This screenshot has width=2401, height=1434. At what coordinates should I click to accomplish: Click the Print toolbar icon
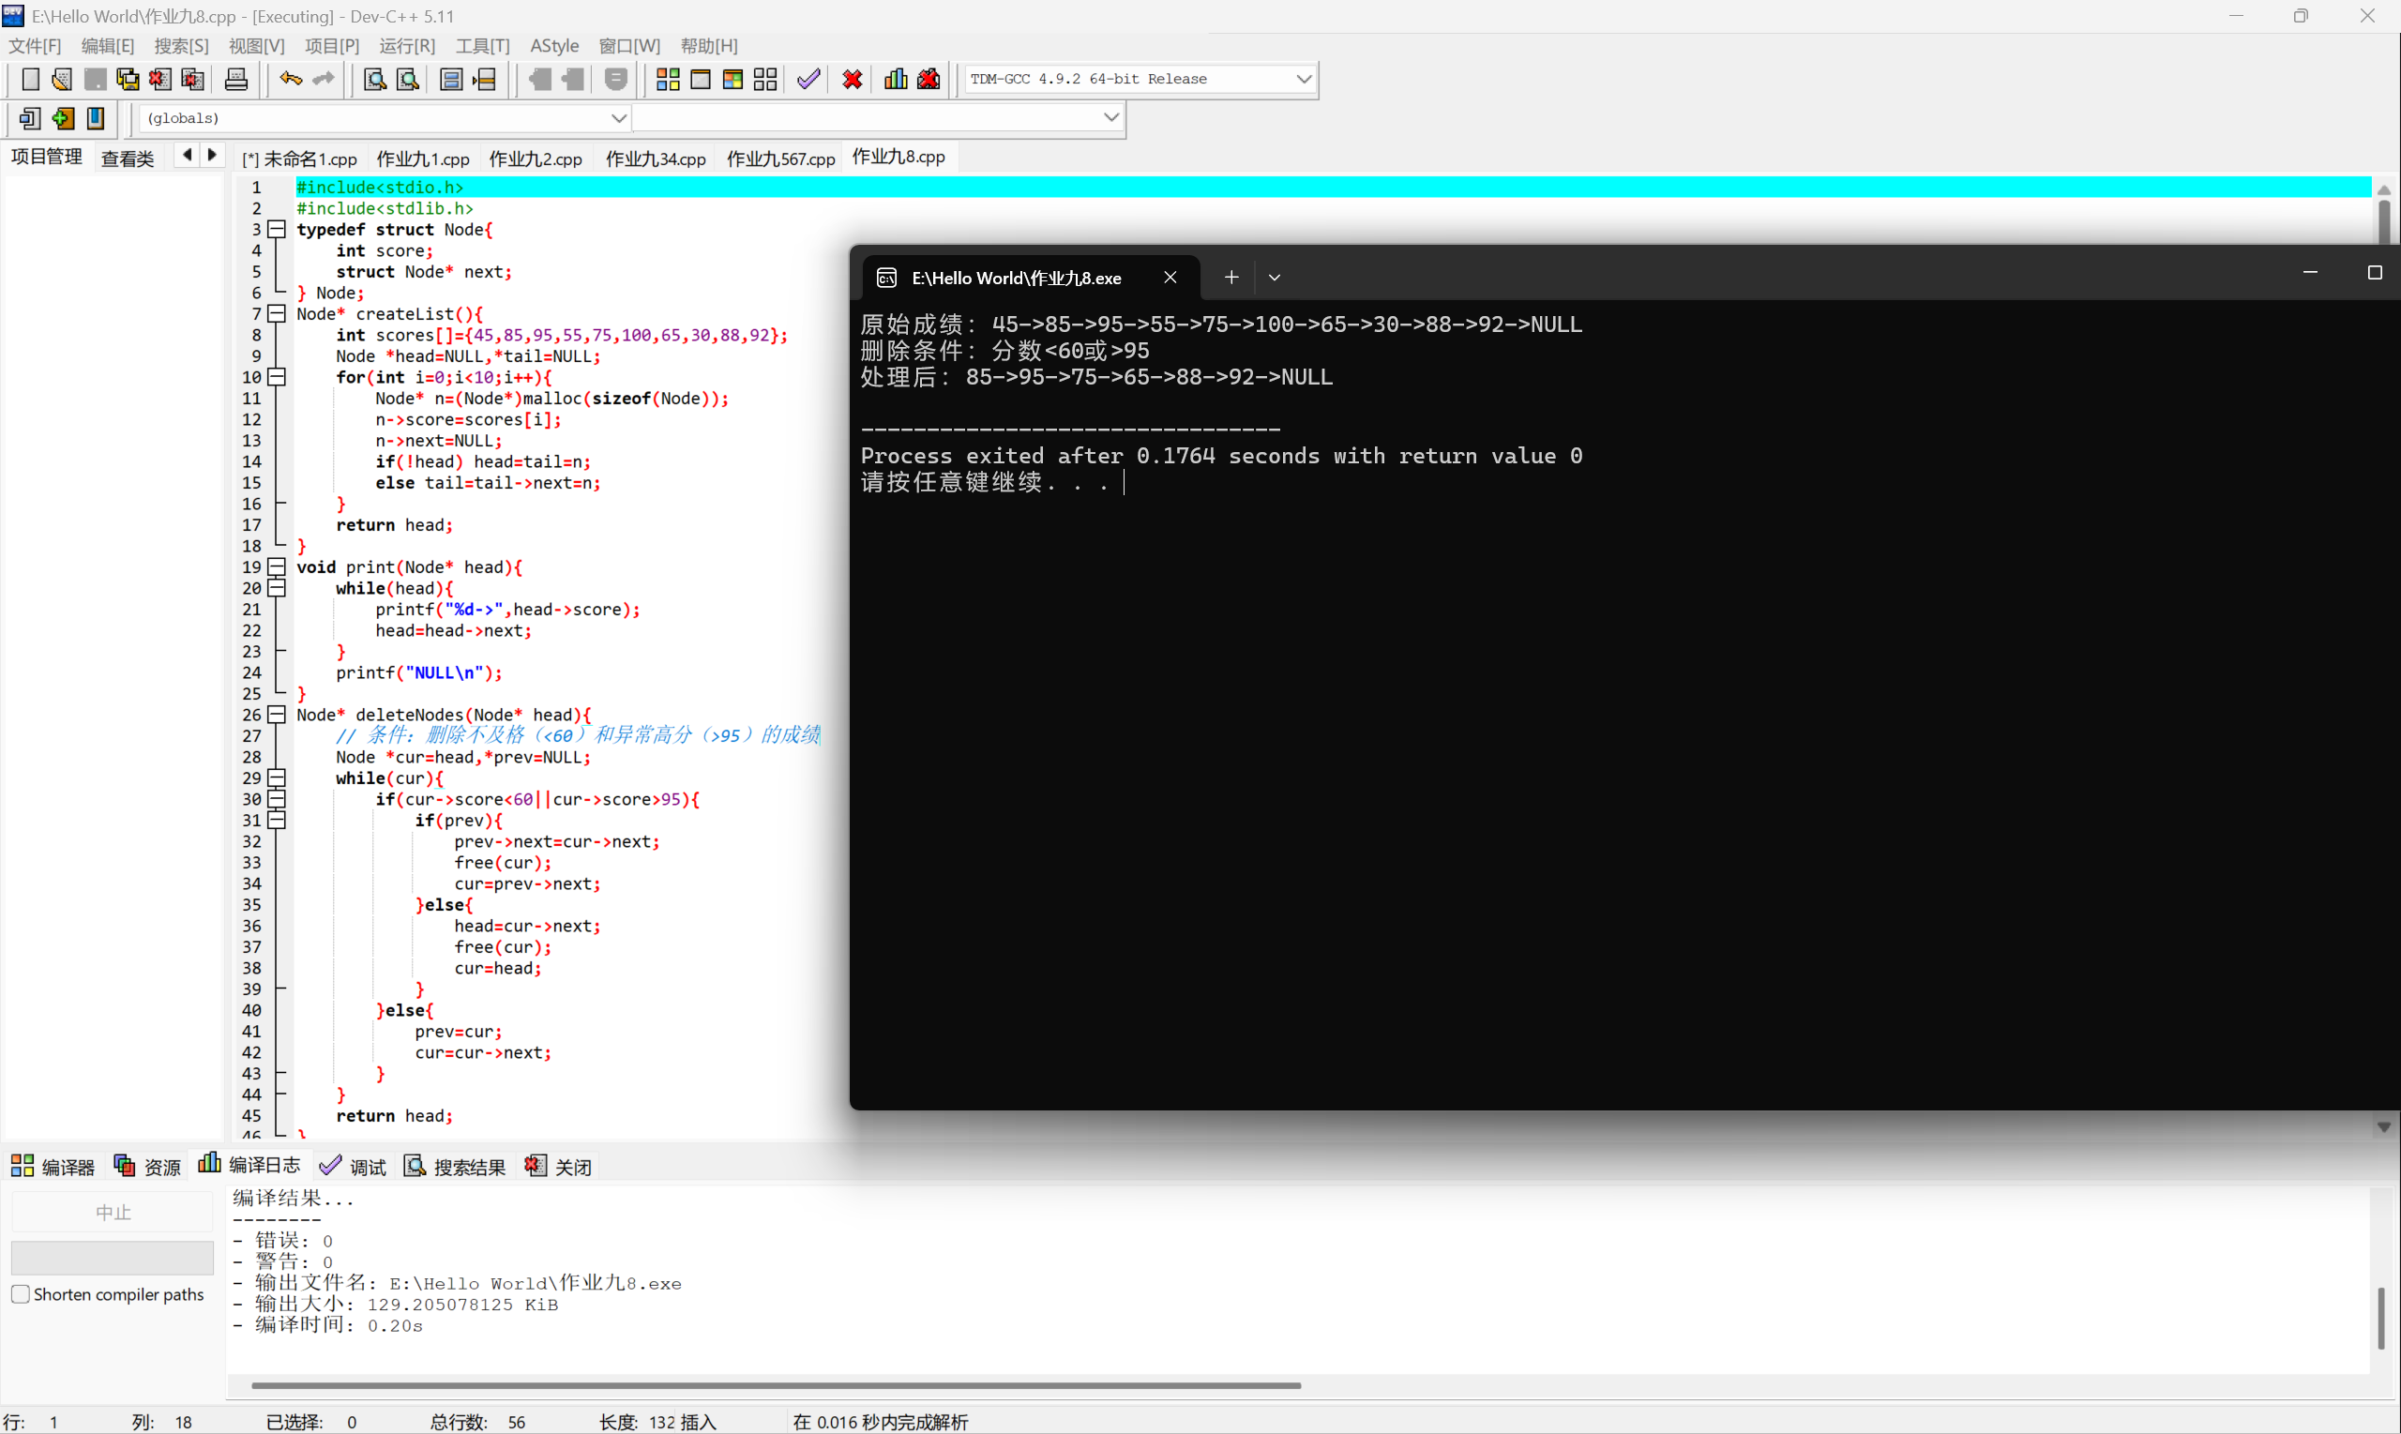click(235, 79)
